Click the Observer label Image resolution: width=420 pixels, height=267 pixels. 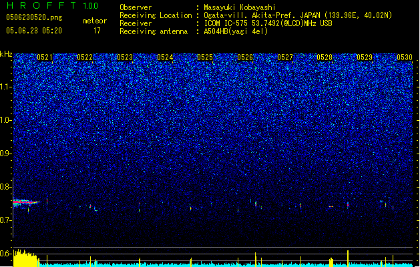point(136,7)
